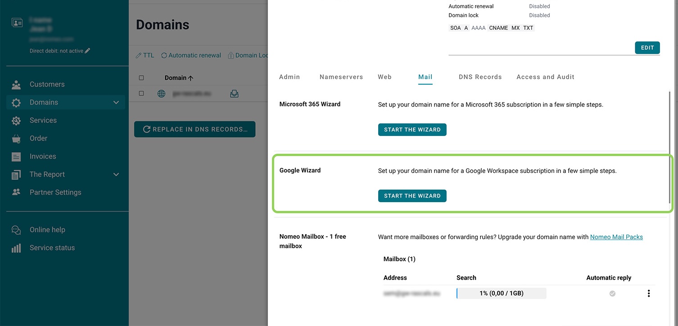Start the Microsoft 365 wizard

coord(412,130)
